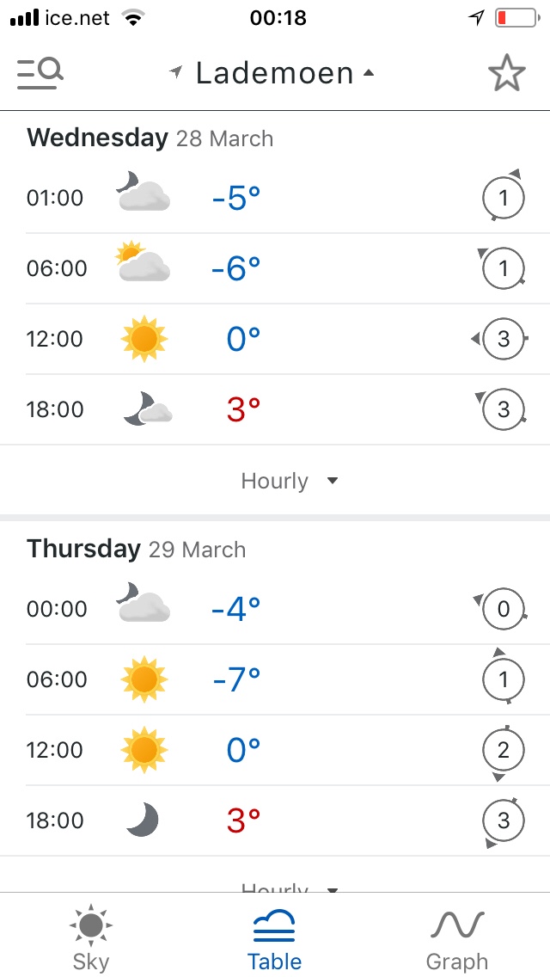Switch to the Graph tab
Viewport: 550px width, 977px height.
click(x=456, y=938)
